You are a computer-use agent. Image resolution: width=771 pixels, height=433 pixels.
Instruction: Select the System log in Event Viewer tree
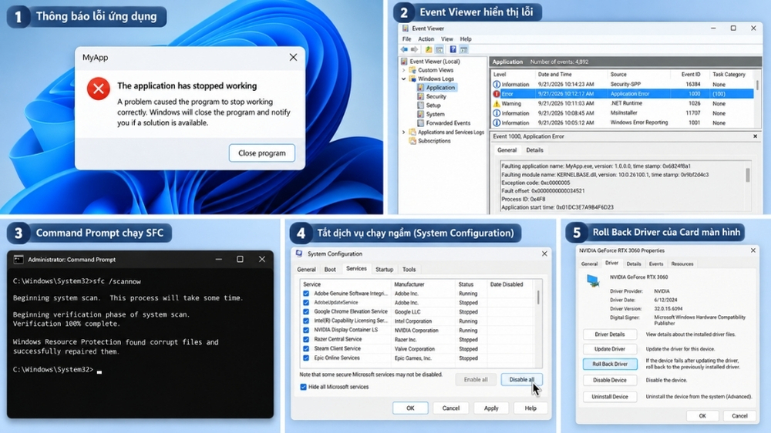[x=435, y=114]
